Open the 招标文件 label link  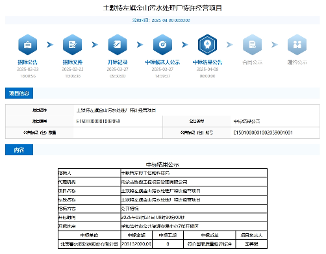click(73, 62)
